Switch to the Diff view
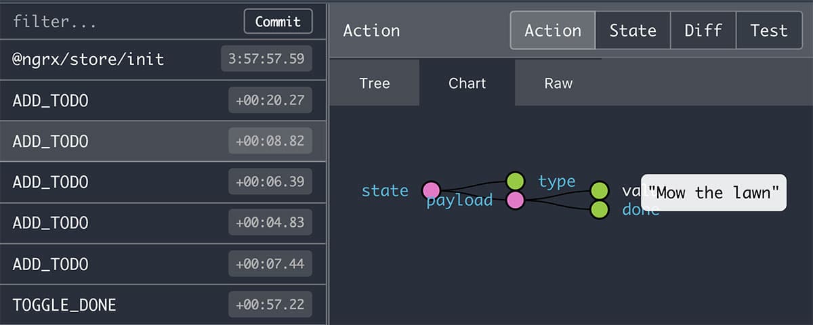The image size is (813, 325). [703, 30]
